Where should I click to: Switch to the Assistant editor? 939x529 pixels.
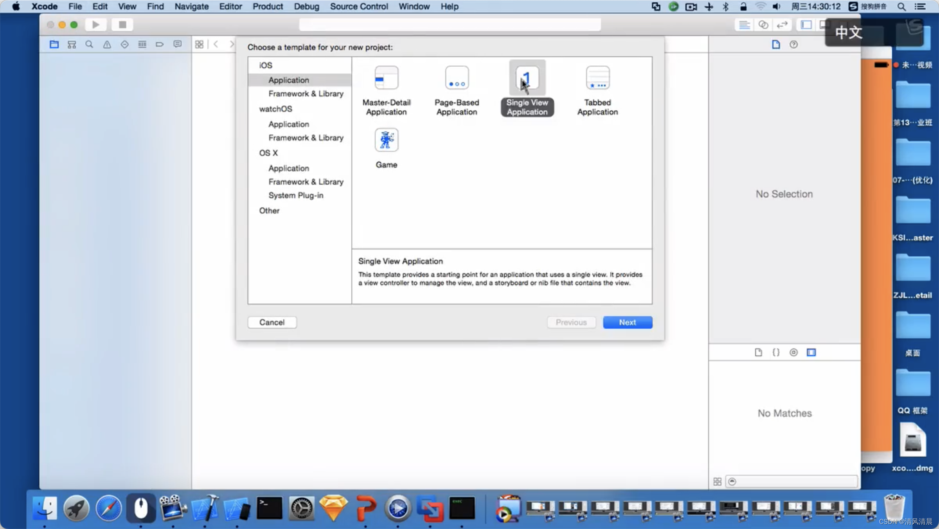763,25
